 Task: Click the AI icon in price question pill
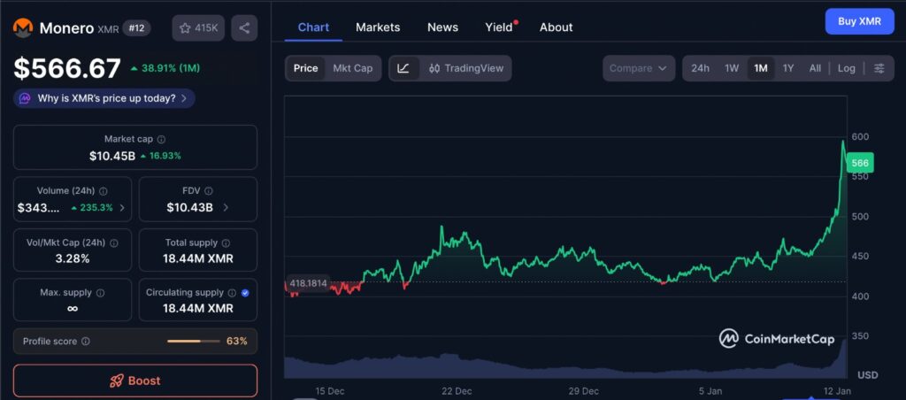pos(24,98)
